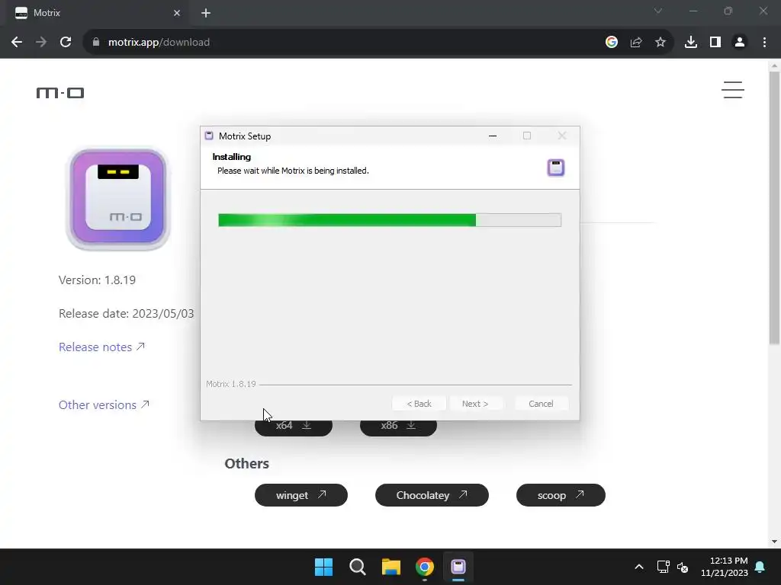This screenshot has width=781, height=585.
Task: Minimize the Motrix Setup window
Action: (x=493, y=136)
